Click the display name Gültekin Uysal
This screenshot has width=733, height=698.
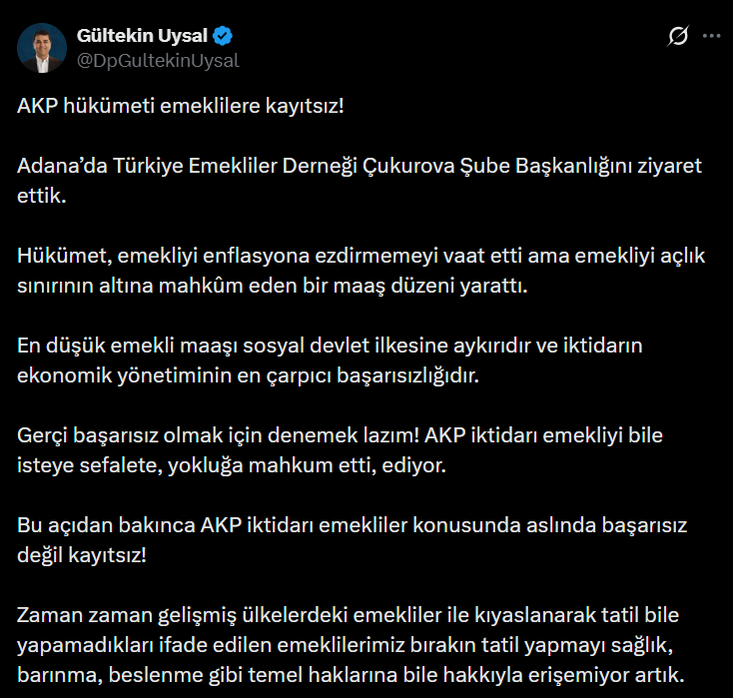141,36
